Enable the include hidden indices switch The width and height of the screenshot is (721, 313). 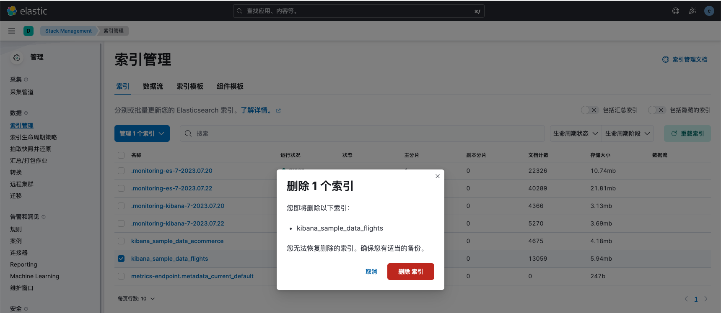(656, 110)
